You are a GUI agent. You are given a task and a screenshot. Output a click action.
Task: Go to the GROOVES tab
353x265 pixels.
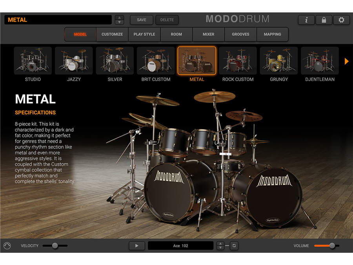240,34
